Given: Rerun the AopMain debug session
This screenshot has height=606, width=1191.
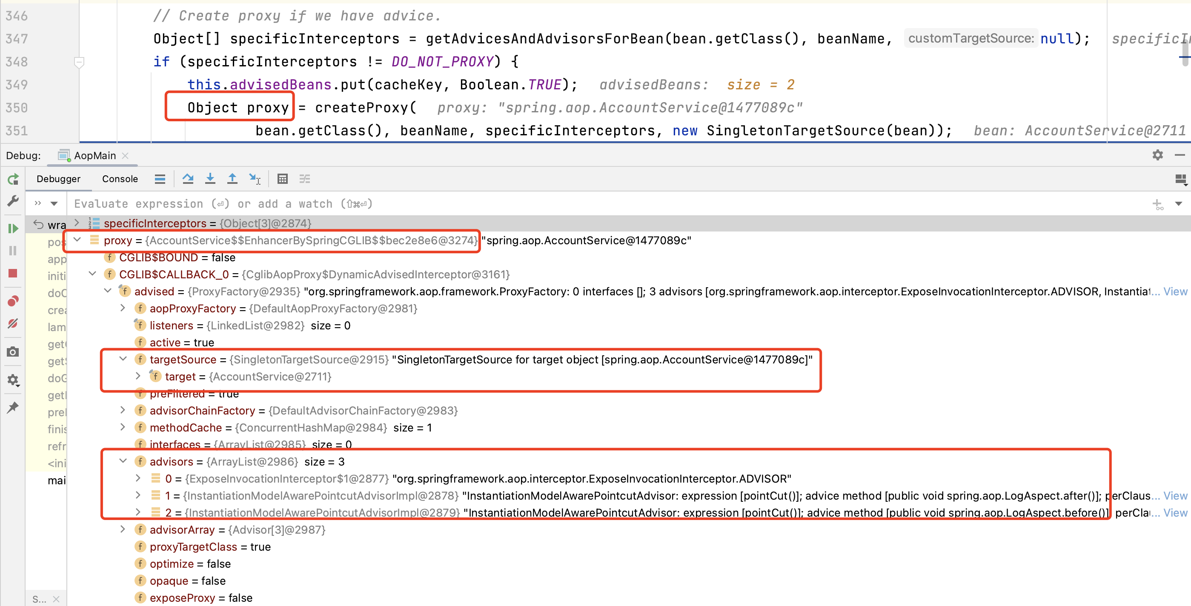Looking at the screenshot, I should click(13, 179).
